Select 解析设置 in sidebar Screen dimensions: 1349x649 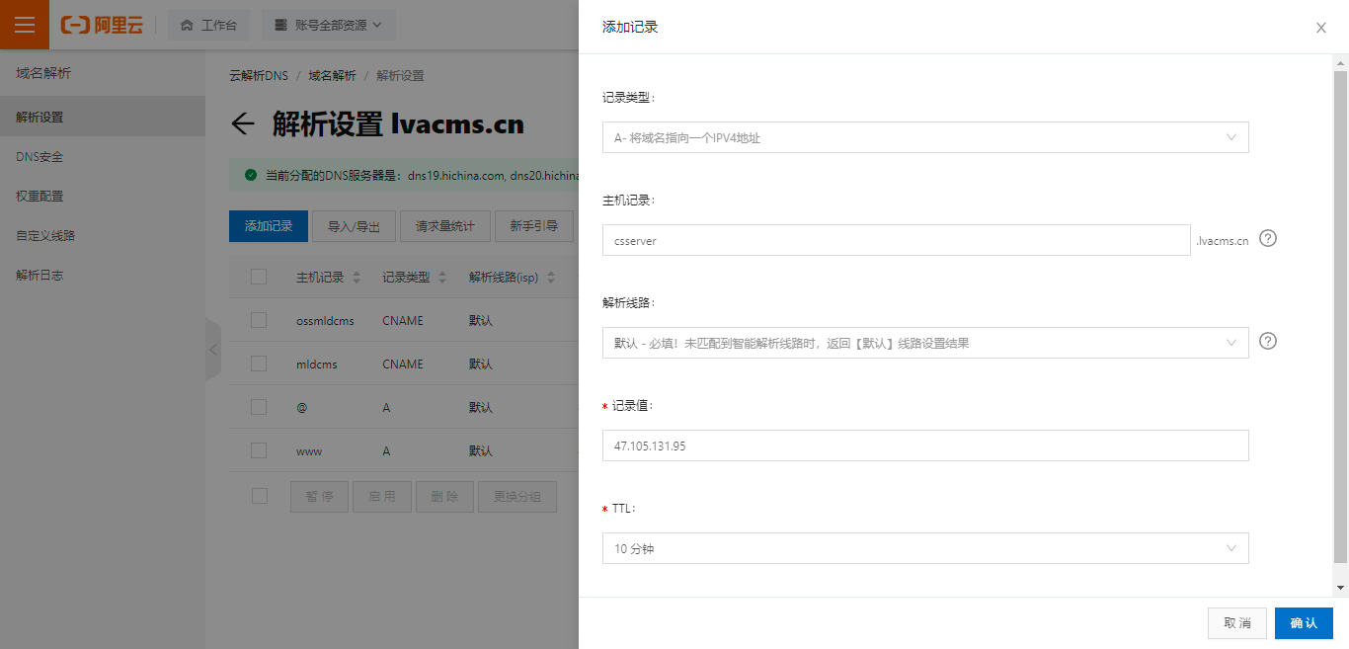[x=103, y=117]
